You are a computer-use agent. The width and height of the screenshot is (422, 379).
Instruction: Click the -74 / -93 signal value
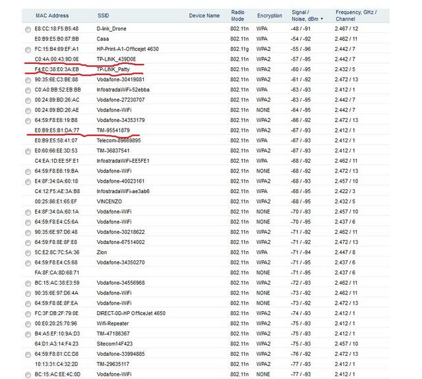(301, 313)
